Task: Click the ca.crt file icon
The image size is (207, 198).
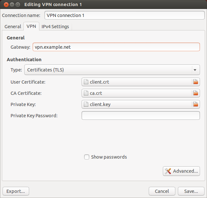Action: click(86, 93)
